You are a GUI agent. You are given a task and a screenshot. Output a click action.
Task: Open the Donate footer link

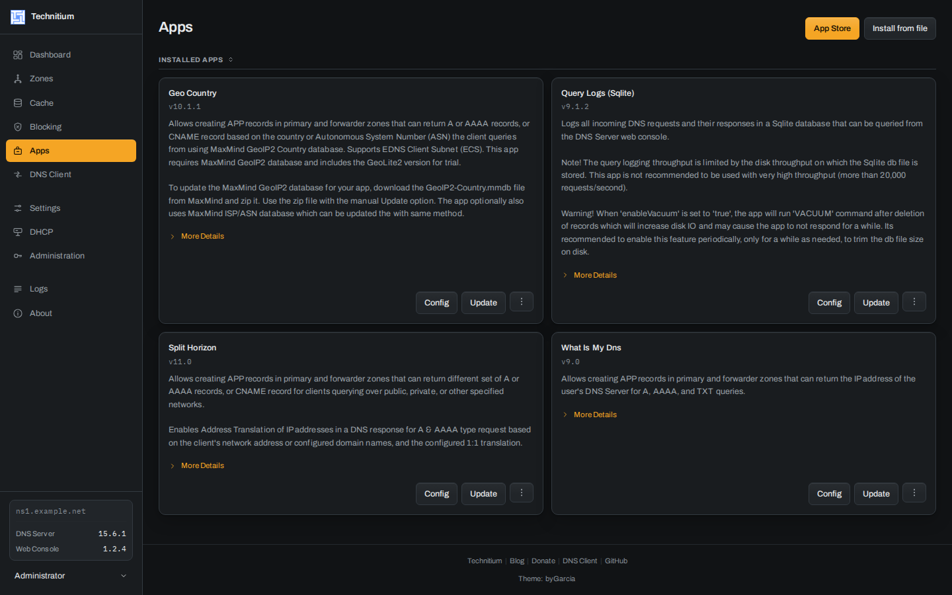coord(543,561)
